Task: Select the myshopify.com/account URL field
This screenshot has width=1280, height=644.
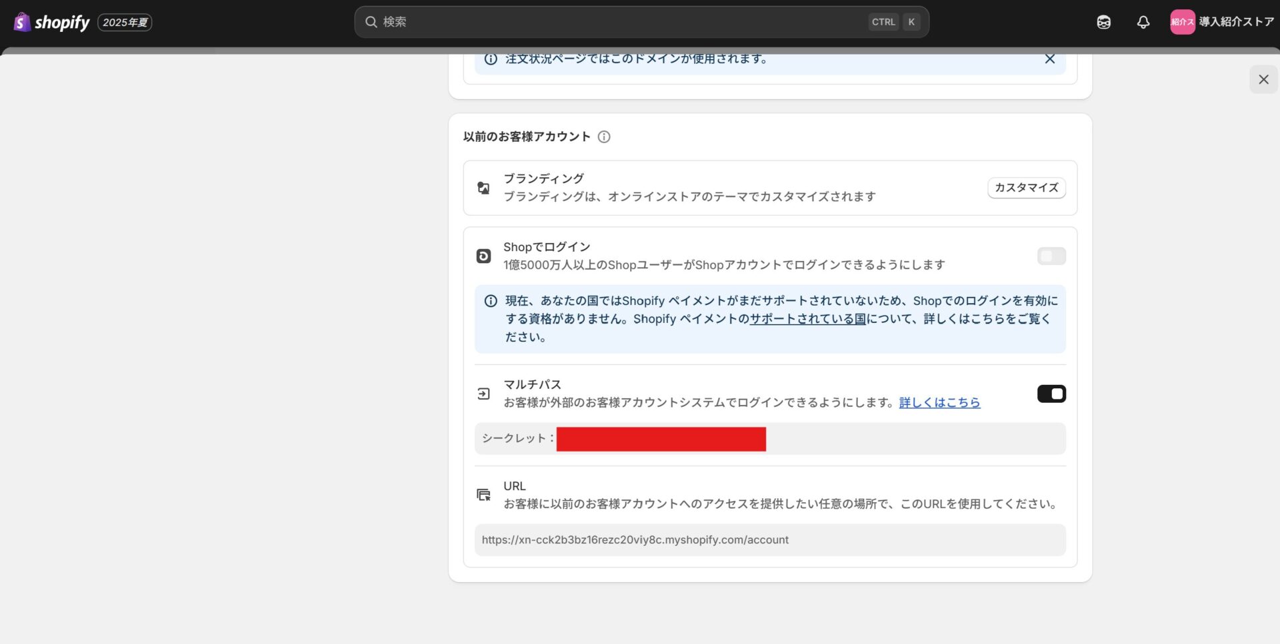Action: pyautogui.click(x=770, y=539)
